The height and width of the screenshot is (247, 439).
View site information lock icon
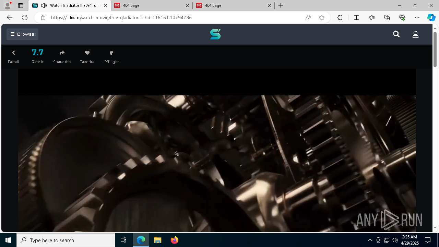43,17
